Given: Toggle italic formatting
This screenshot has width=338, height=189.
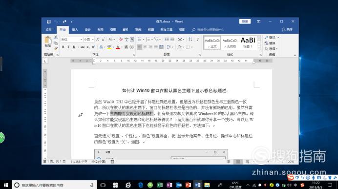Looking at the screenshot, I should click(68, 47).
